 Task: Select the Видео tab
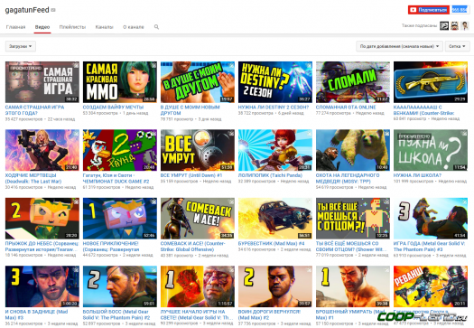42,27
